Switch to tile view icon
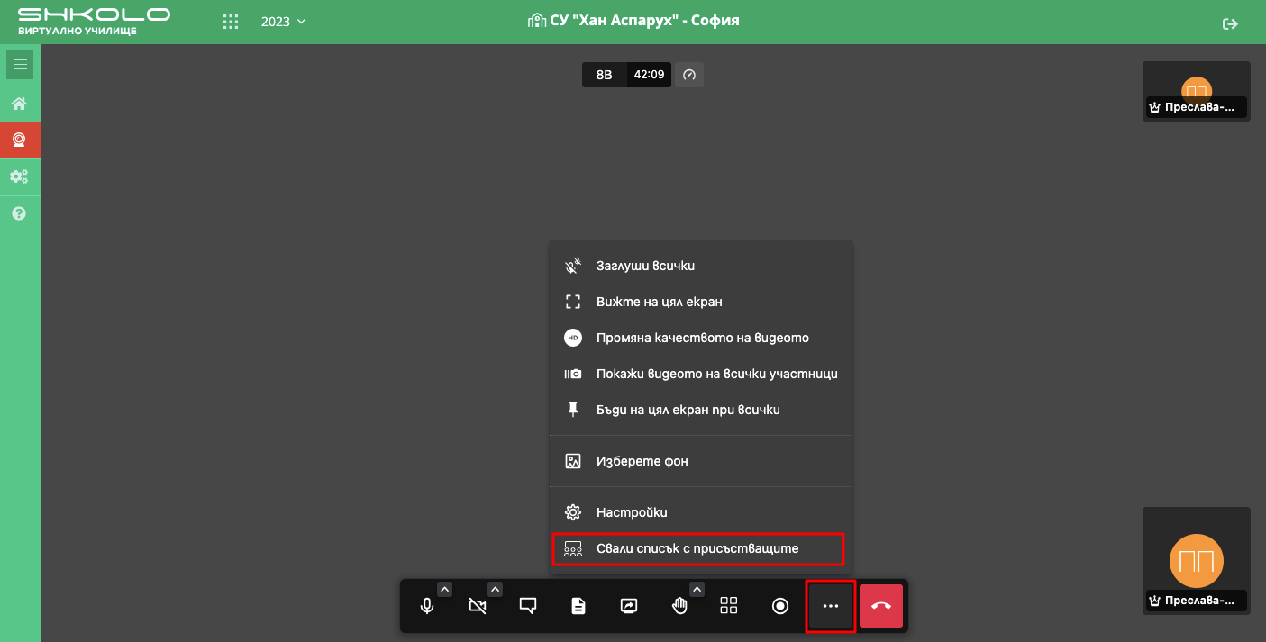1266x642 pixels. tap(729, 605)
